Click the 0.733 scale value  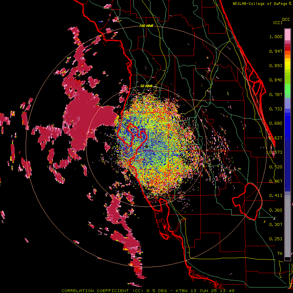click(x=276, y=109)
